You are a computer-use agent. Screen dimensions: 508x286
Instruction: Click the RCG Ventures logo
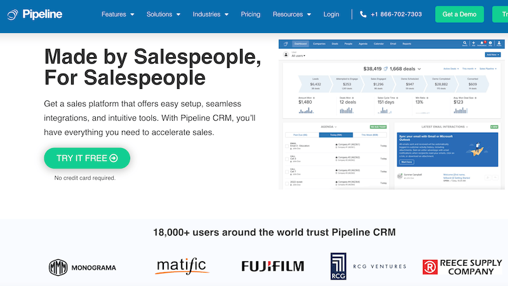(x=368, y=266)
